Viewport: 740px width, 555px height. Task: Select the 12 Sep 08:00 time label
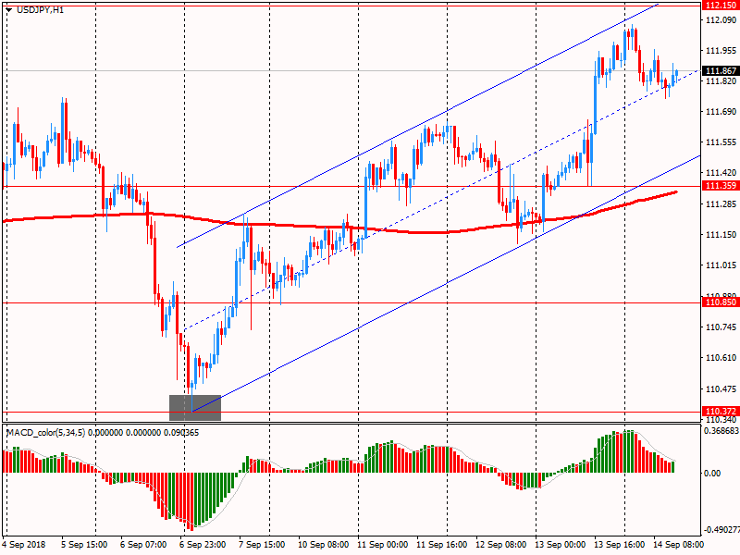[x=500, y=545]
